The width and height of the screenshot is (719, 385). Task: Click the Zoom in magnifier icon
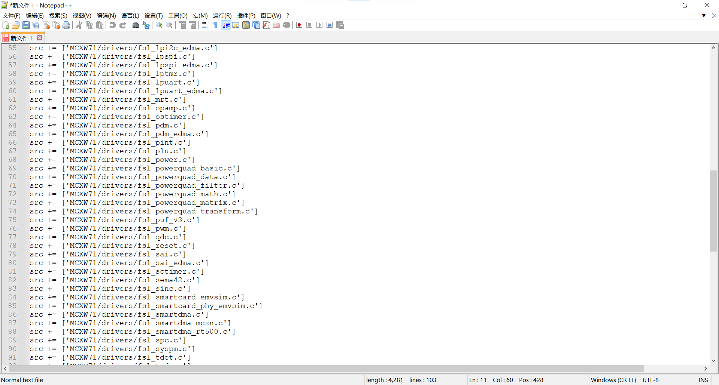click(159, 25)
